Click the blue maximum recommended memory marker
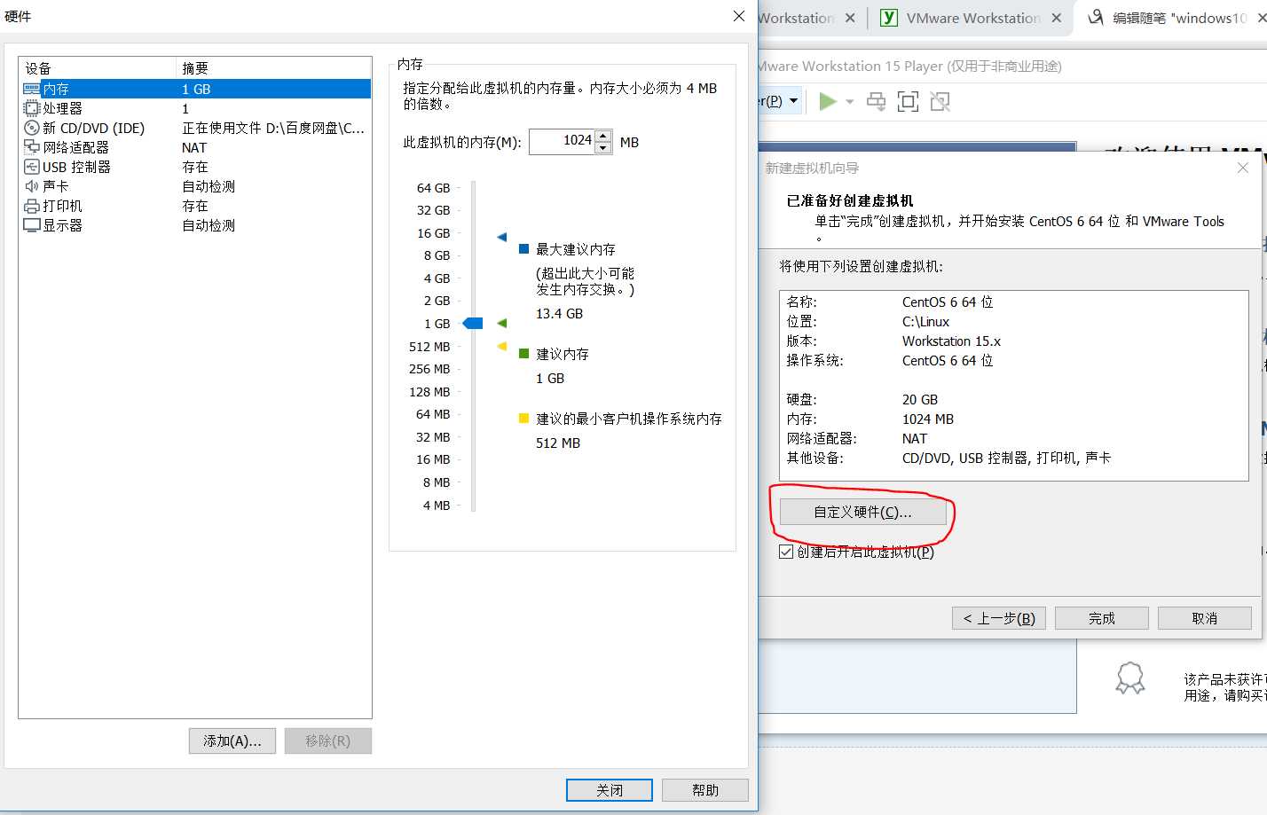 [x=502, y=237]
